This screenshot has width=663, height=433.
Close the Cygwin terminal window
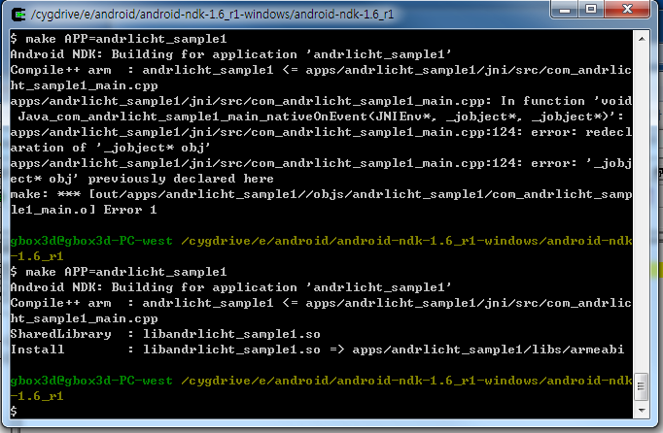coord(627,10)
